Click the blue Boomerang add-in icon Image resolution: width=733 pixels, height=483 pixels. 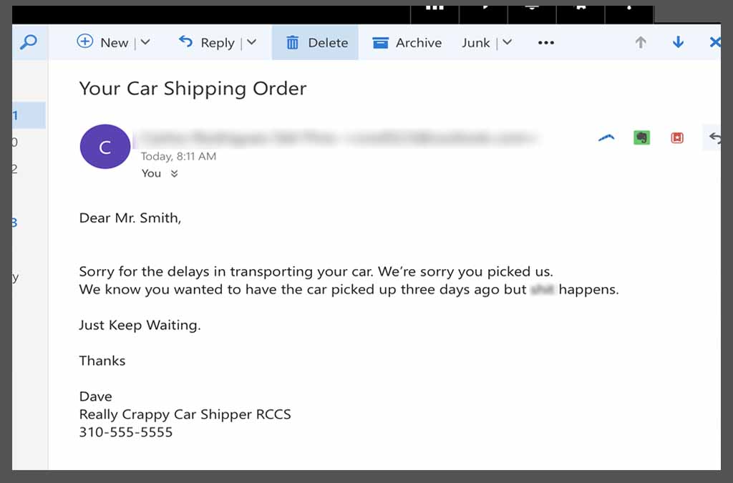pyautogui.click(x=606, y=137)
